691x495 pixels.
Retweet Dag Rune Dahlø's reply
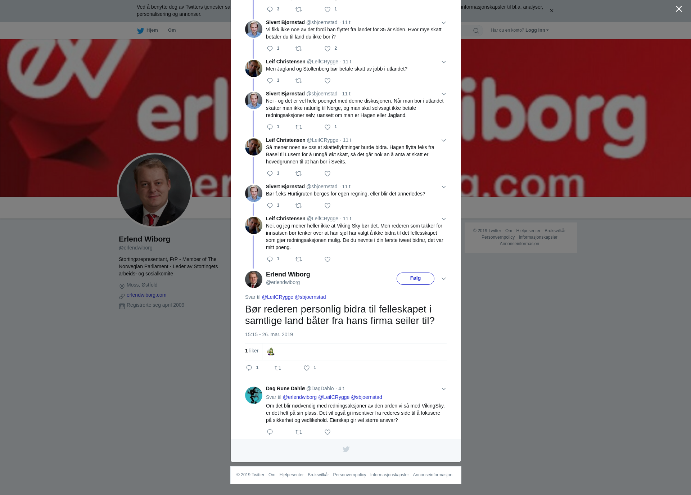point(299,432)
